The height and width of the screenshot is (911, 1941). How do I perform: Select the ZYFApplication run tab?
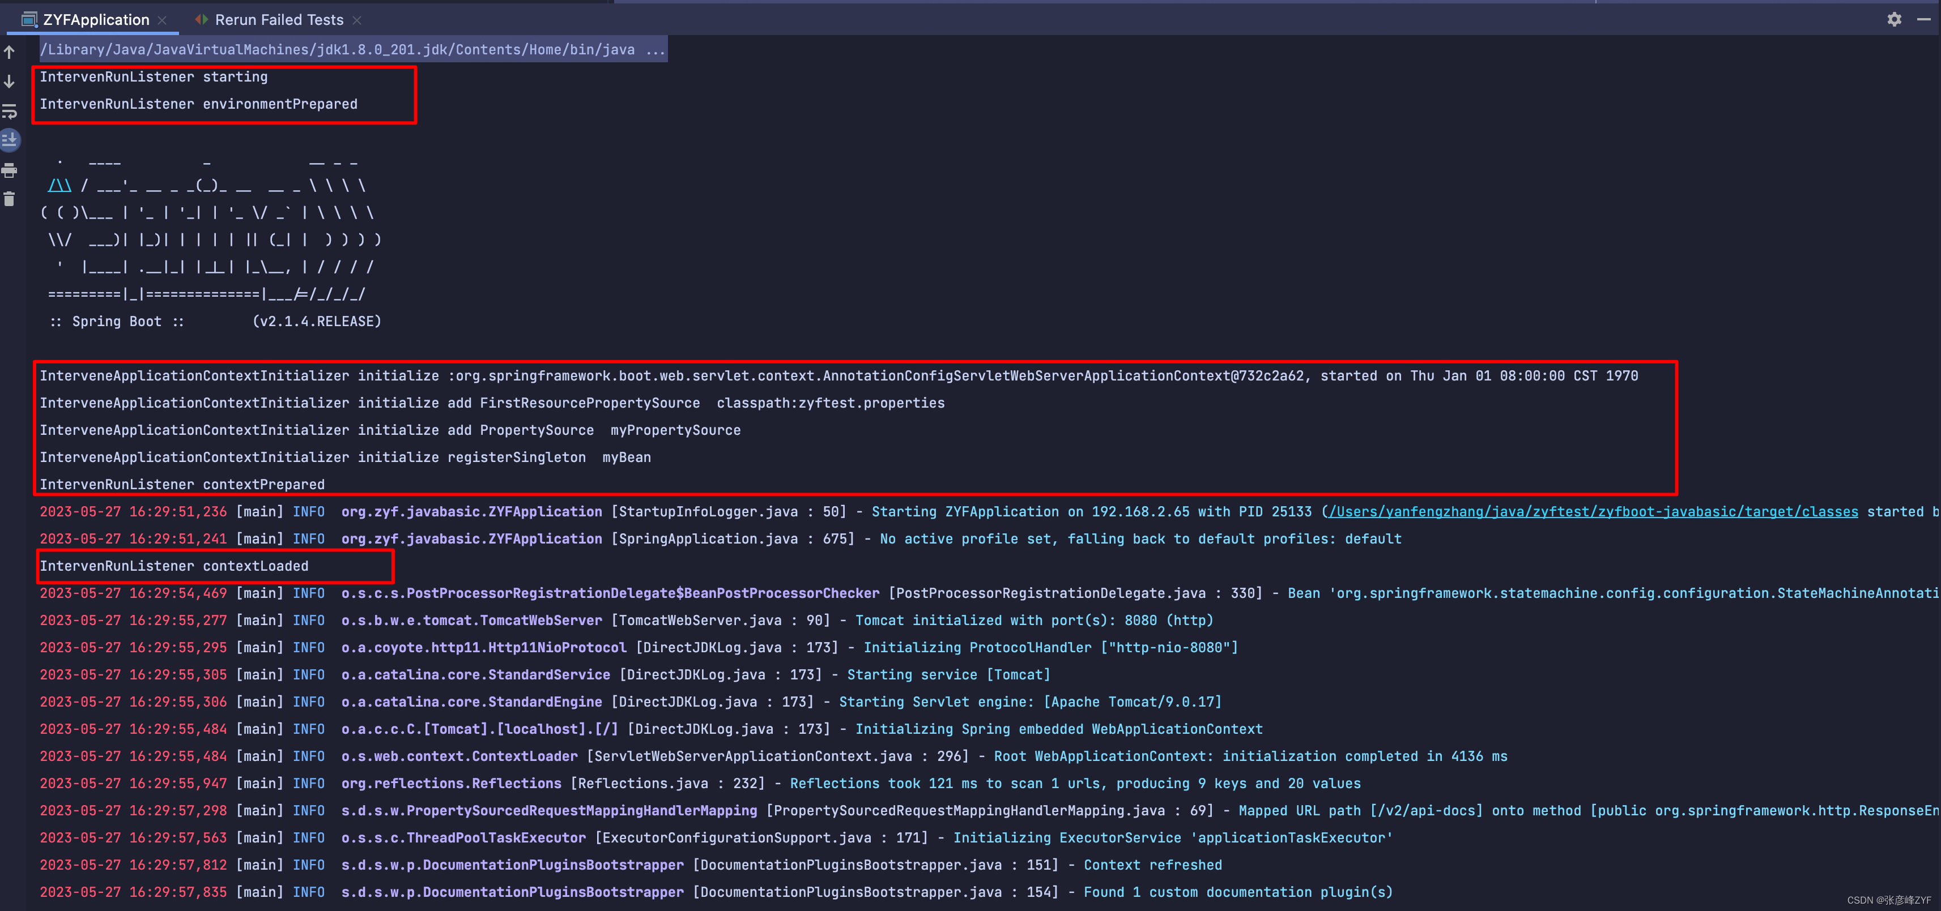[x=96, y=20]
